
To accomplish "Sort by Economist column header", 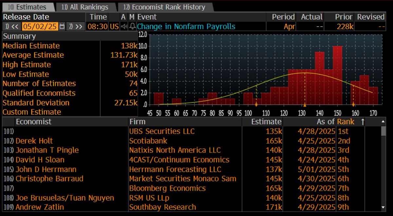I will [34, 122].
